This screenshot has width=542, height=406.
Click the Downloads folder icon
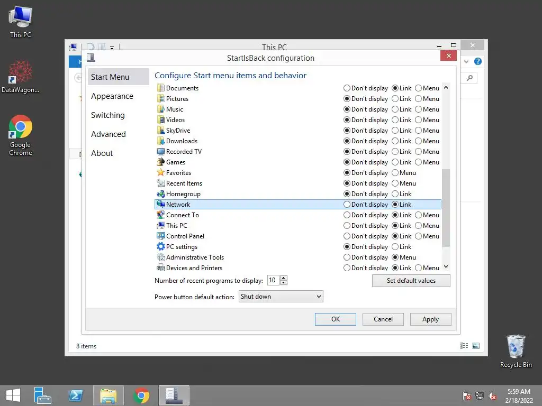point(161,141)
